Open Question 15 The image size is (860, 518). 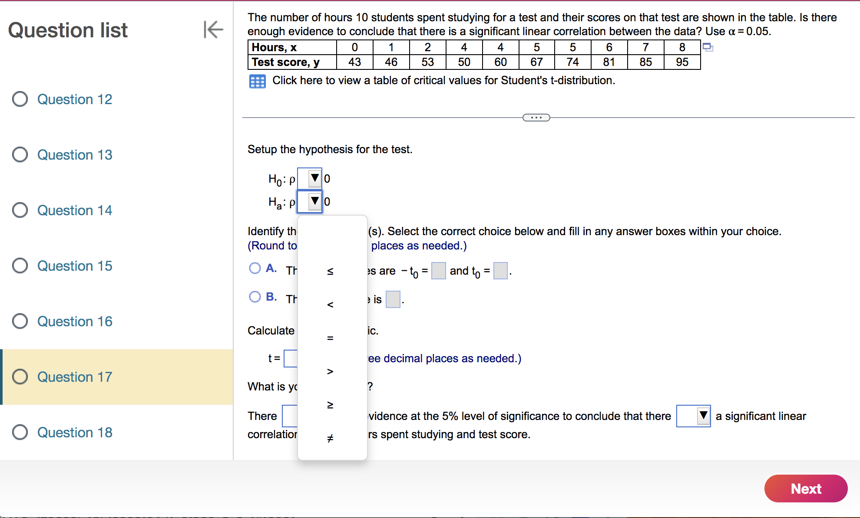(x=74, y=266)
